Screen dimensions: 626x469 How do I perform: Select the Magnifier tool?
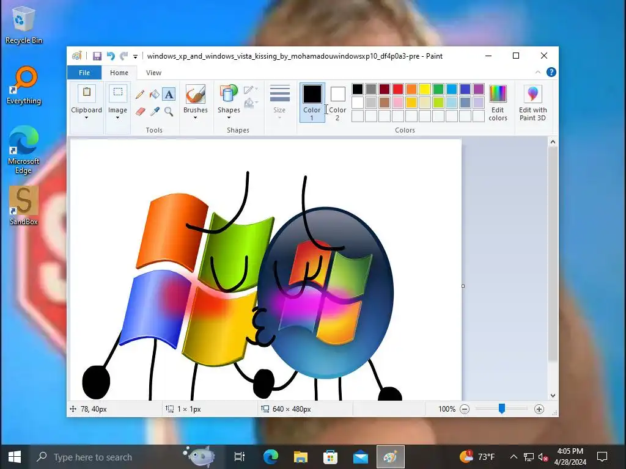(169, 111)
